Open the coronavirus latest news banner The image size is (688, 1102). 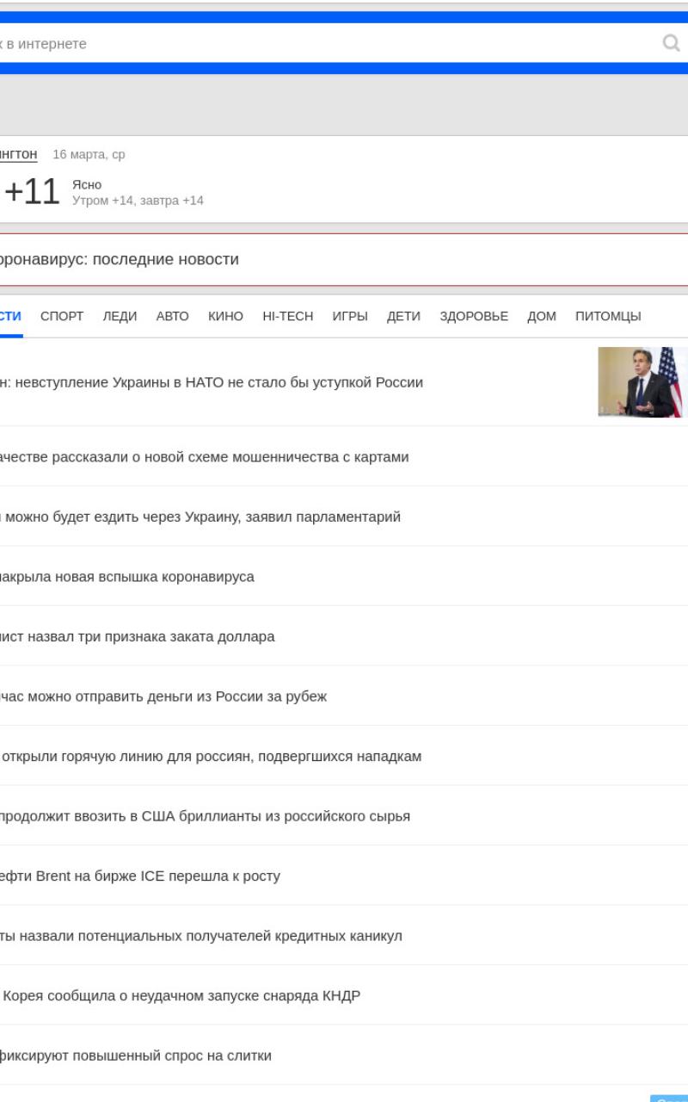click(344, 259)
